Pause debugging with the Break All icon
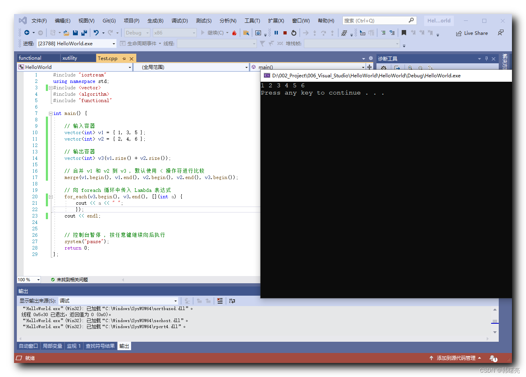Viewport: 526px width, 377px height. [x=276, y=33]
